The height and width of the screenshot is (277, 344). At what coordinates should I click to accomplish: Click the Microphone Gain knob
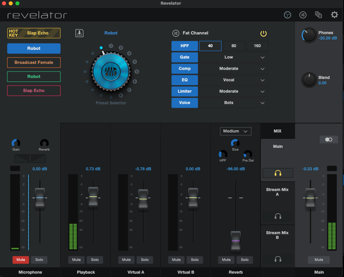[16, 143]
